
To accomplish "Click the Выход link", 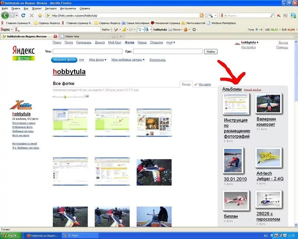I will tap(283, 43).
